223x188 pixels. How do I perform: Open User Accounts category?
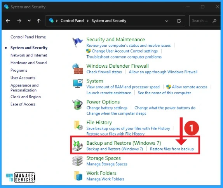click(23, 78)
